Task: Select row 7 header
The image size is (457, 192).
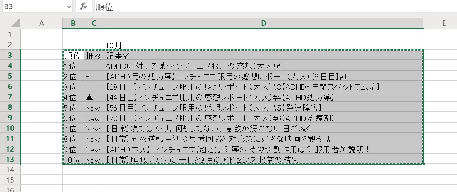Action: point(10,97)
